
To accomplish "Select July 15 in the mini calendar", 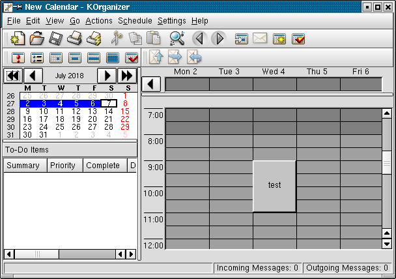I will (125, 111).
